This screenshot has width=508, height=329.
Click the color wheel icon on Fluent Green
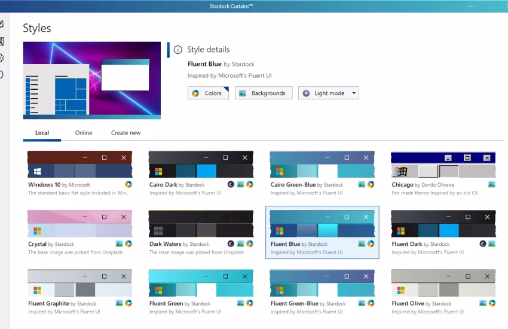(x=250, y=303)
